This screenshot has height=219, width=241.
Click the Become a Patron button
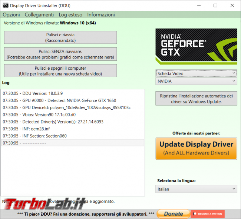(208, 214)
